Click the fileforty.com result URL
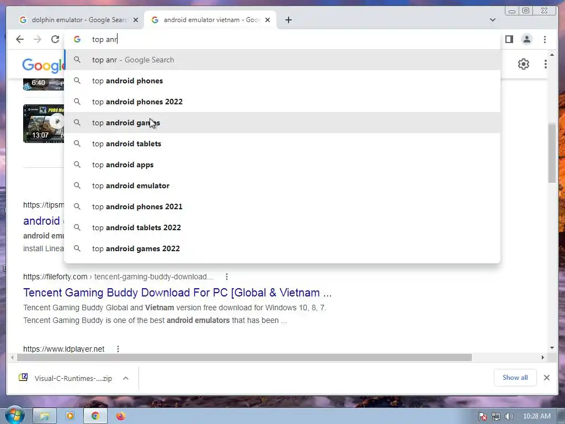 [x=118, y=277]
